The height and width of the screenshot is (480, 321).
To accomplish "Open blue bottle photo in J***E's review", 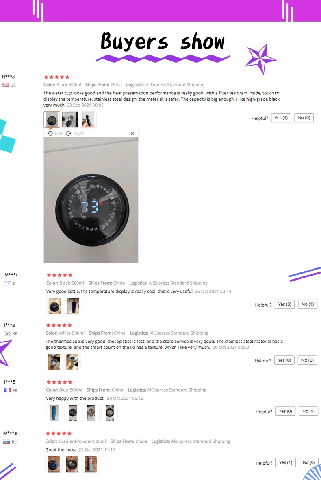I will point(54,413).
